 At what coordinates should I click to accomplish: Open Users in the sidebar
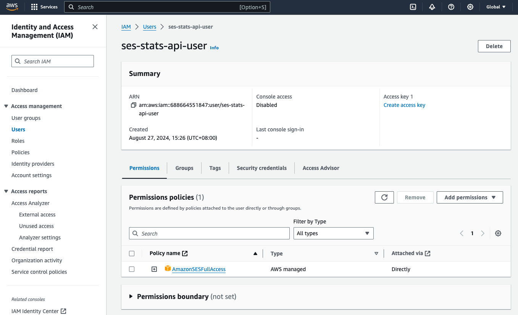pyautogui.click(x=18, y=129)
